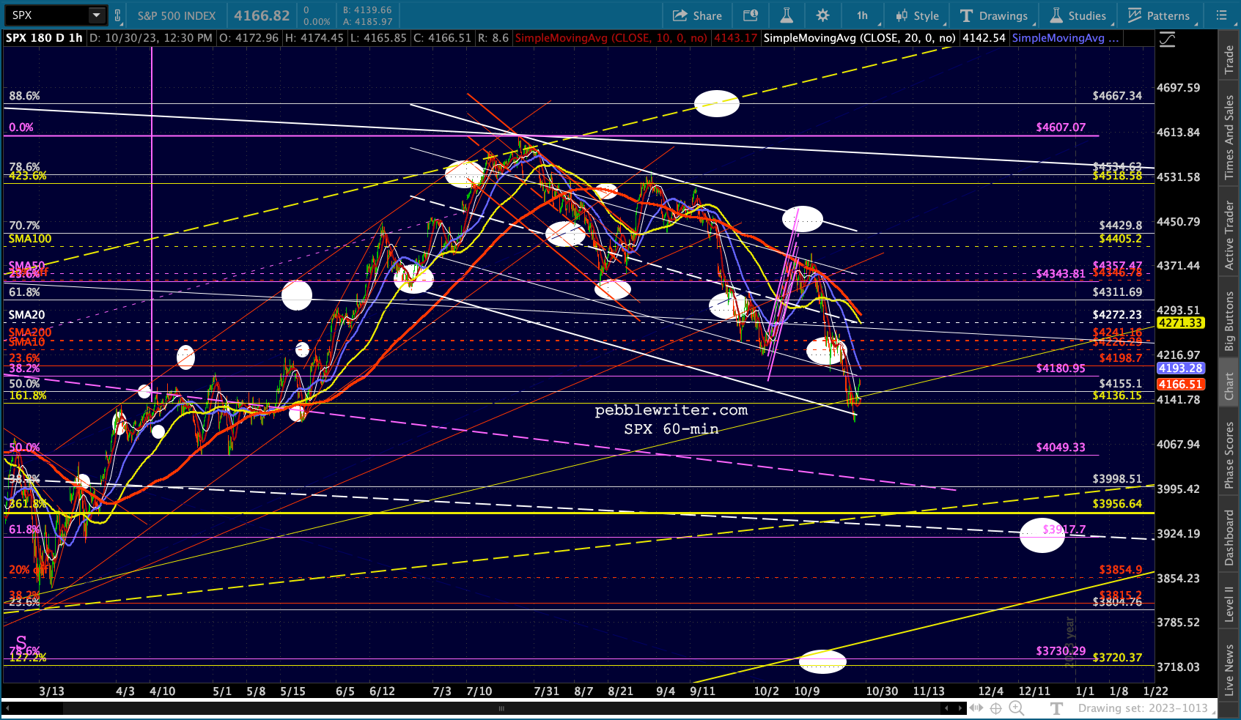The height and width of the screenshot is (720, 1241).
Task: Expand the SPX symbol dropdown arrow
Action: click(x=97, y=15)
